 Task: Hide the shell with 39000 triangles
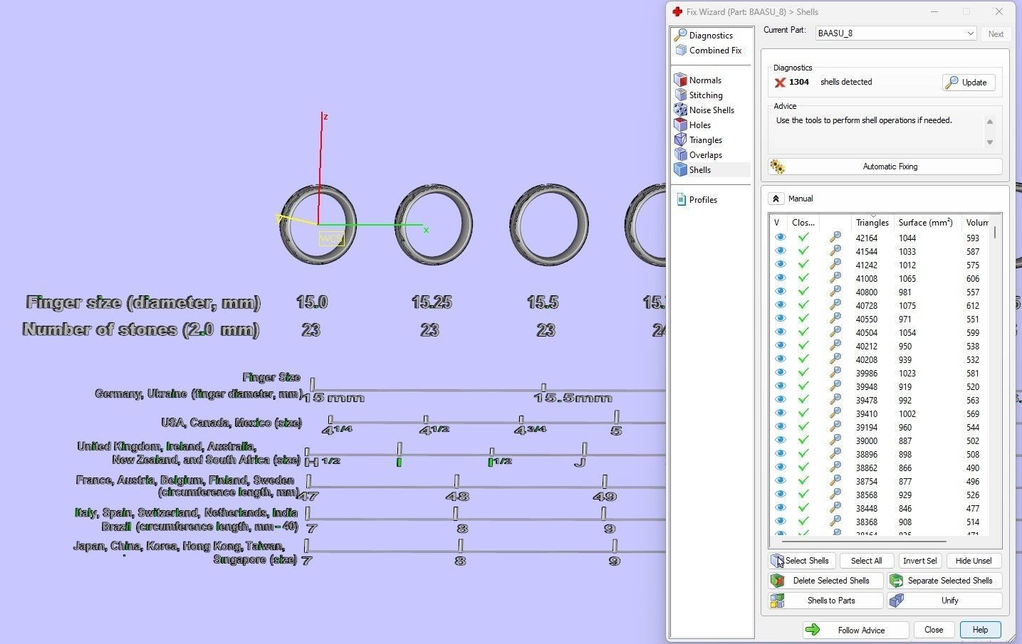pos(781,440)
